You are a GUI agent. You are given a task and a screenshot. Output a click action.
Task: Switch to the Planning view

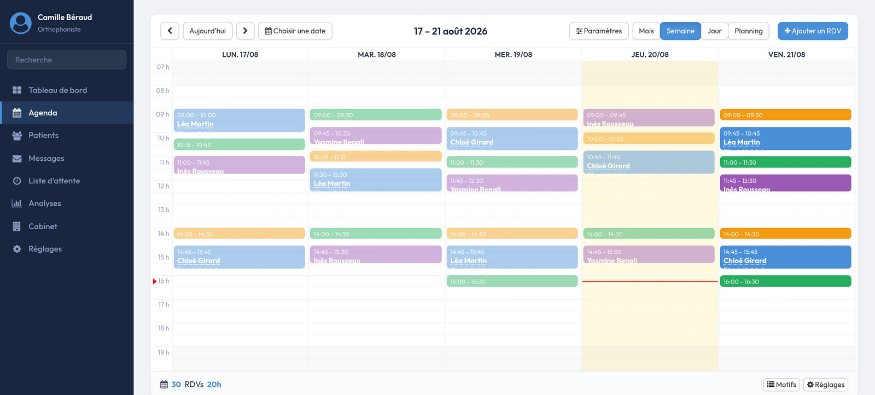click(749, 31)
